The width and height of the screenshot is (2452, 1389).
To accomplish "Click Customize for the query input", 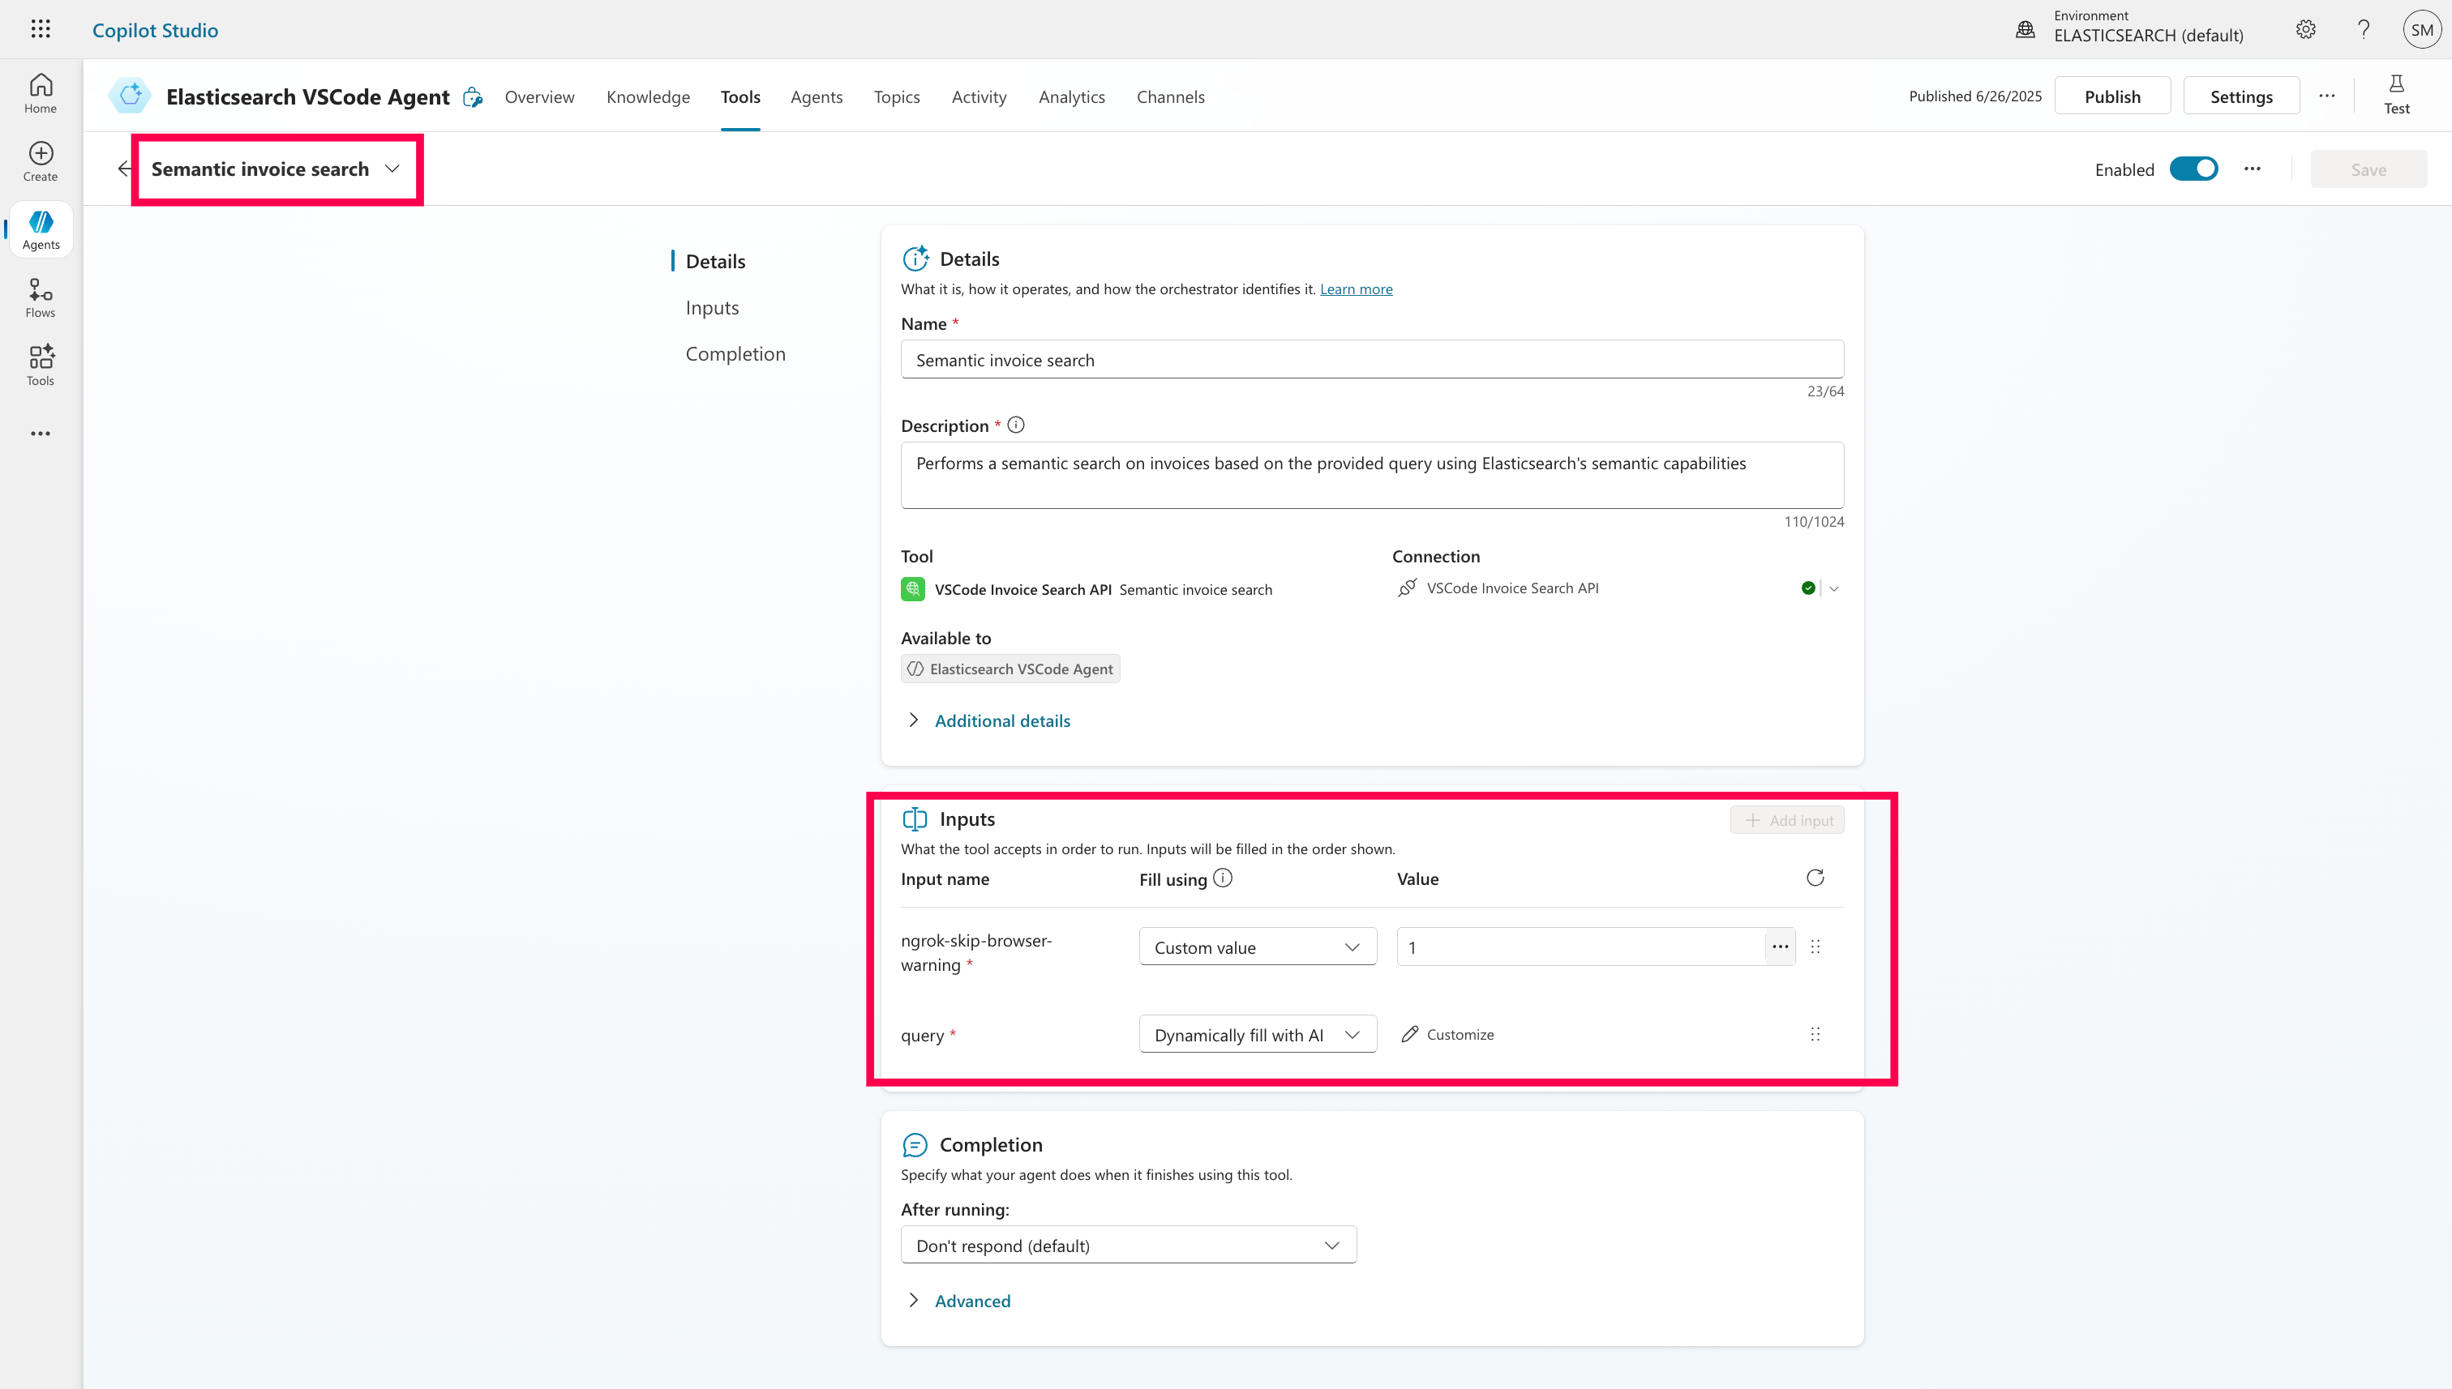I will coord(1447,1034).
